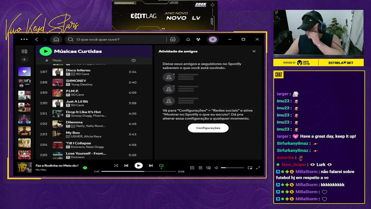Image resolution: width=371 pixels, height=209 pixels.
Task: Click the magnifier search icon
Action: coord(70,39)
